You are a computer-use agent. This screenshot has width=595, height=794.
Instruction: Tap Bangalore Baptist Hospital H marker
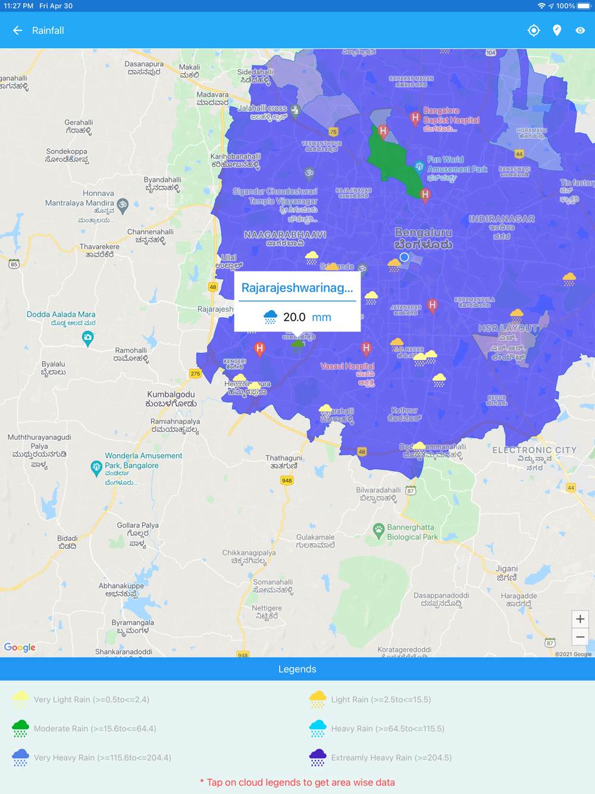415,119
